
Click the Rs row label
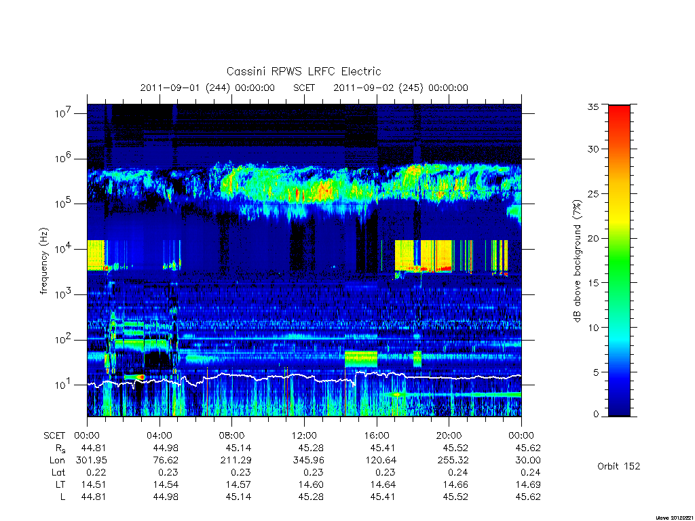point(60,448)
